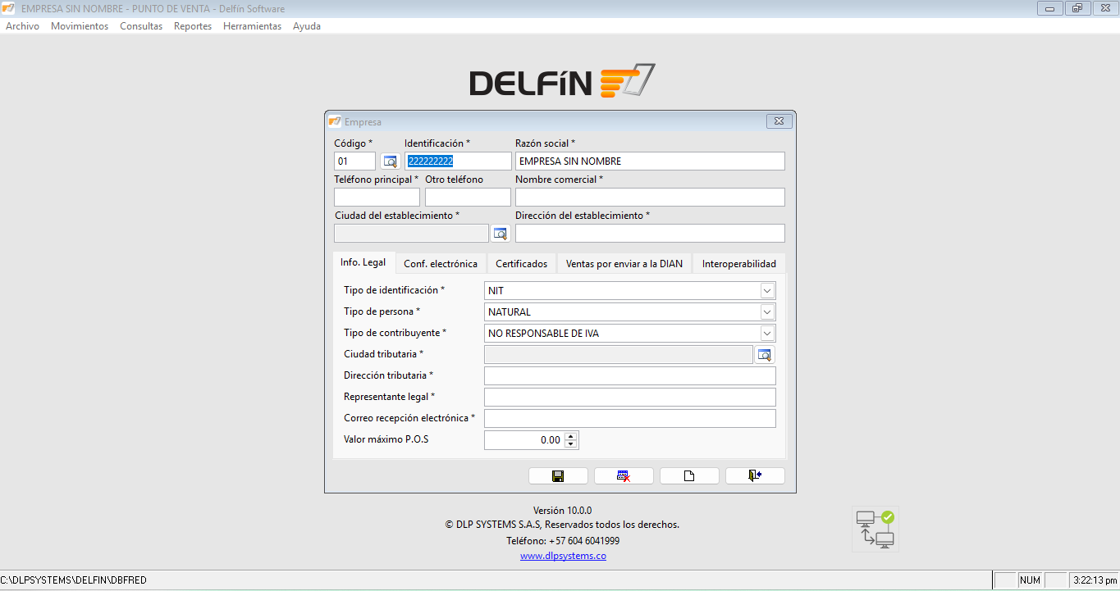Click the NUM indicator in status bar
1120x591 pixels.
point(1030,580)
